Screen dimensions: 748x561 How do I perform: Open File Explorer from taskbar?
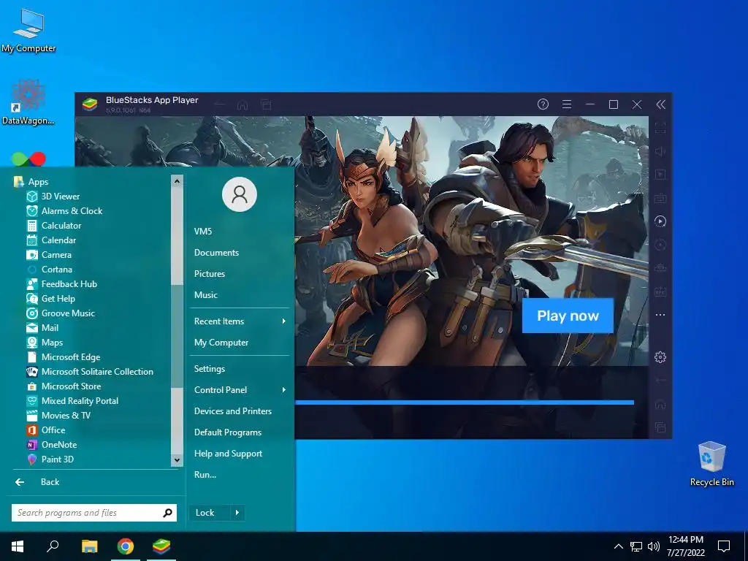pyautogui.click(x=89, y=546)
